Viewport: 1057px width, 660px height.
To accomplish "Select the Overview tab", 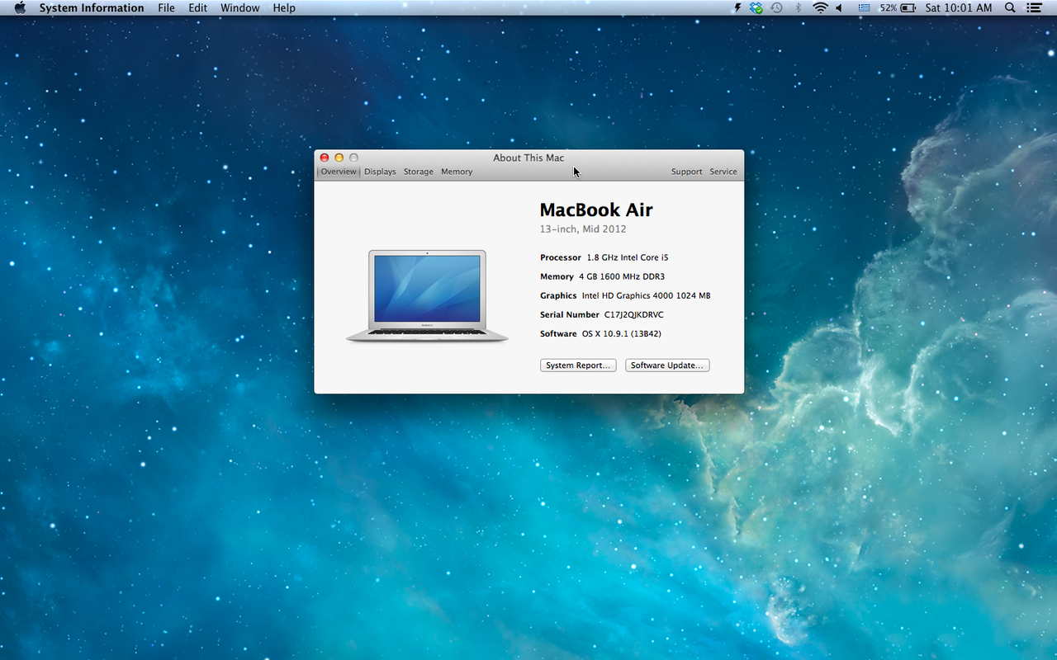I will [x=339, y=172].
